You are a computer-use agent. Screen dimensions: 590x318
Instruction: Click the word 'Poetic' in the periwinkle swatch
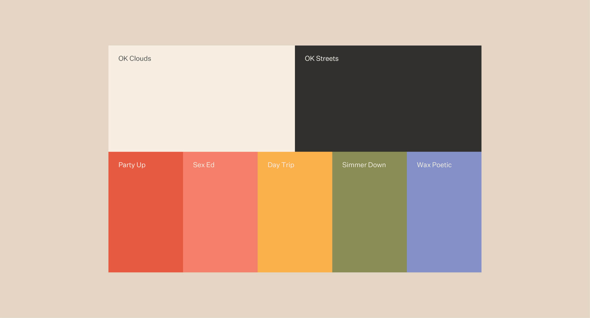[x=442, y=165]
